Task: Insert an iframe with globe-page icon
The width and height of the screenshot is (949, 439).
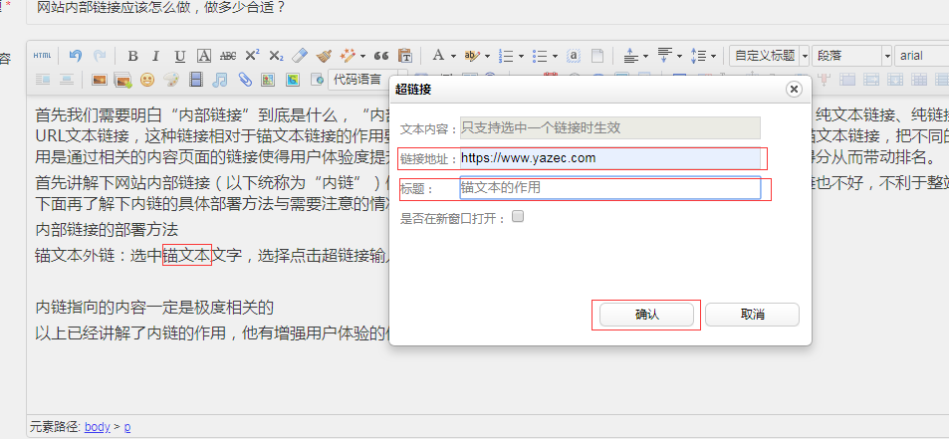Action: [317, 80]
